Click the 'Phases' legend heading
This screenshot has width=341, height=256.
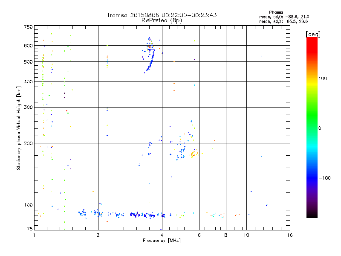[x=276, y=12]
